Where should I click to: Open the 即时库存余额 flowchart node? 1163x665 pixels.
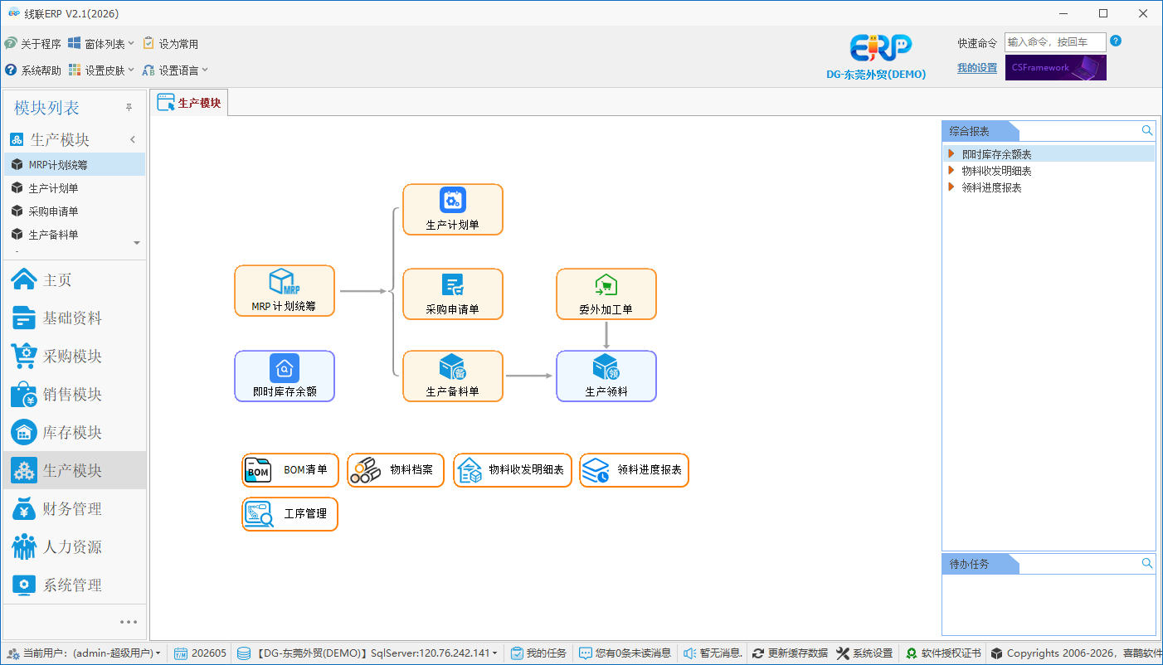coord(285,376)
